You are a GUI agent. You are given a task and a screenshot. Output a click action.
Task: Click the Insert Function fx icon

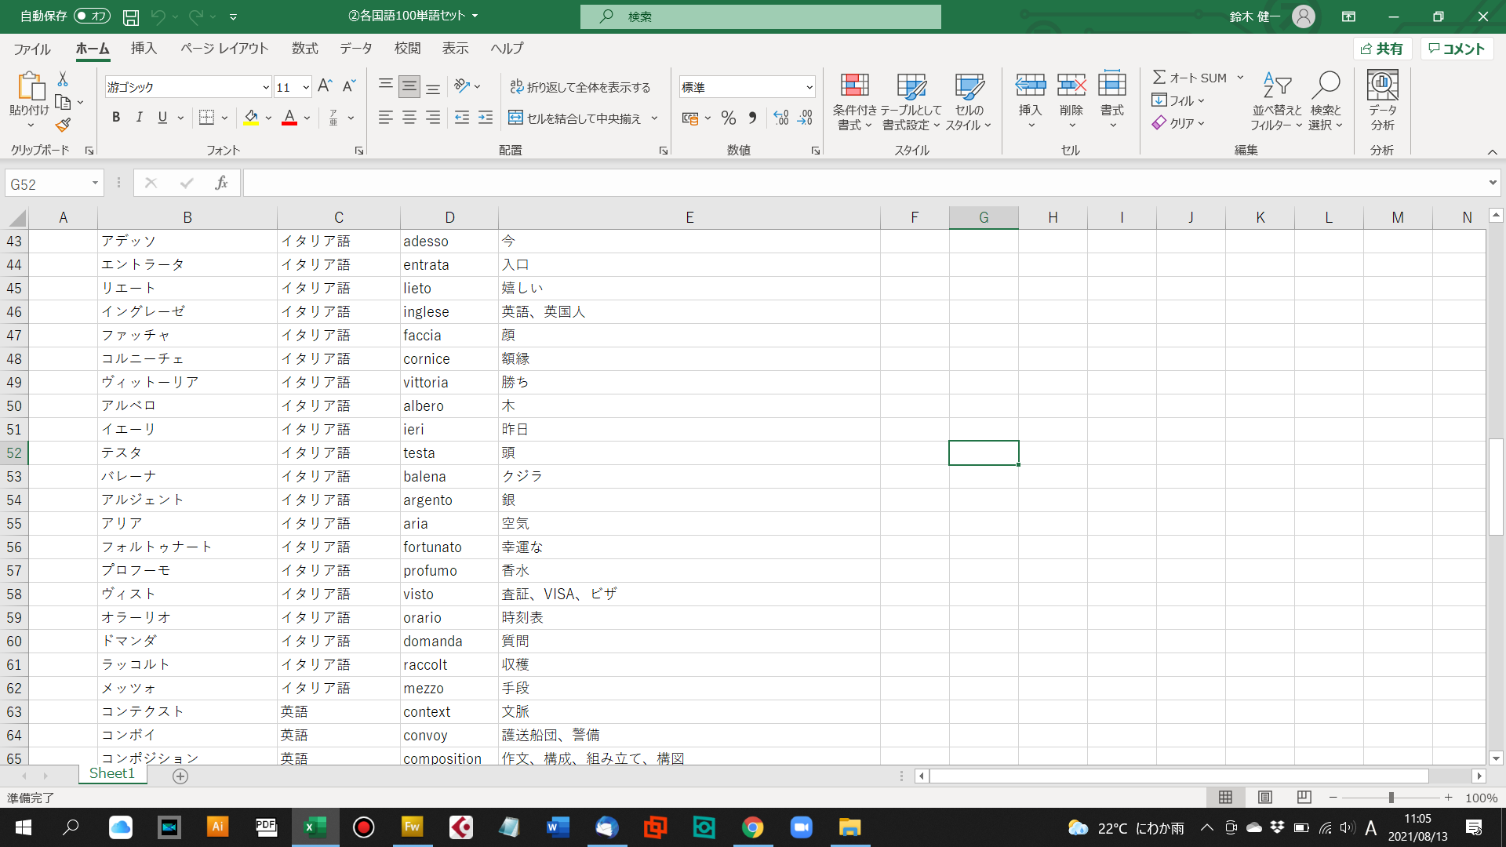click(221, 183)
